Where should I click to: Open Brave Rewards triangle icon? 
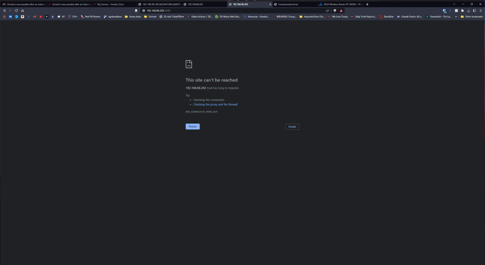(341, 11)
